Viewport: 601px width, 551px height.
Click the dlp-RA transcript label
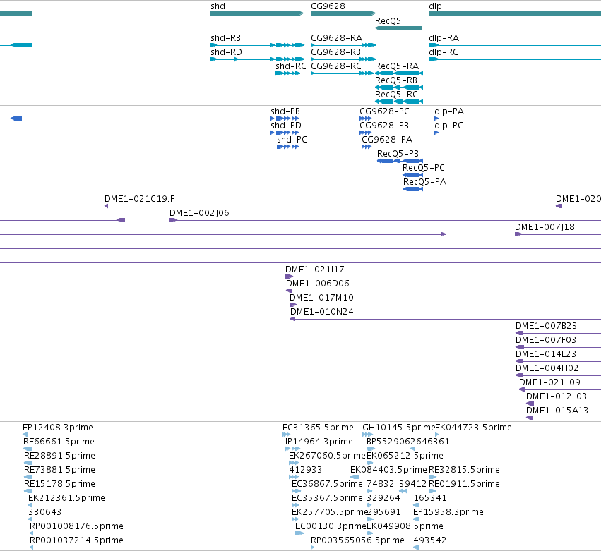pos(444,38)
